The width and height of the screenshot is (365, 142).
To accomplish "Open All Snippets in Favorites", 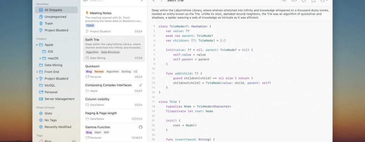I will [56, 10].
